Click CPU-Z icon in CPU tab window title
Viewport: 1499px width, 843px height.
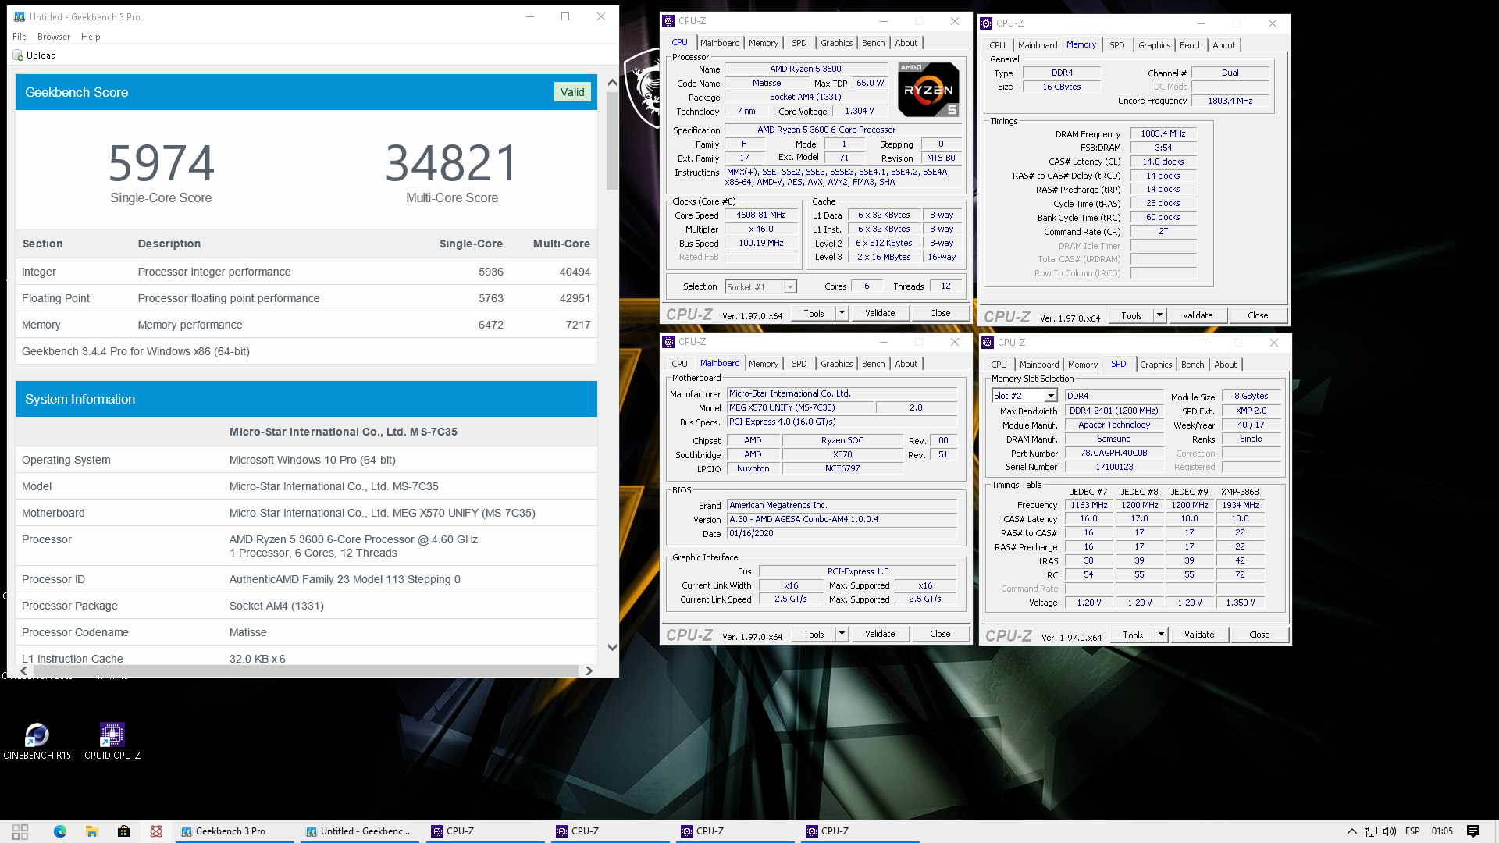pos(668,21)
